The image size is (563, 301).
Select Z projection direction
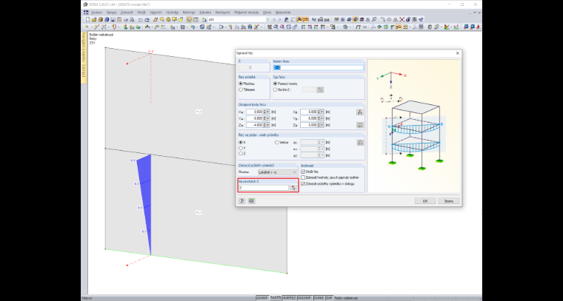click(x=242, y=153)
